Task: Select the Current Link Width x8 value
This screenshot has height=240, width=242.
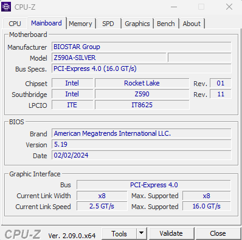Action: coord(102,196)
